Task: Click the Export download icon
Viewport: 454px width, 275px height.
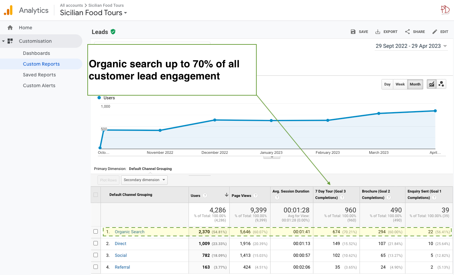Action: (378, 32)
